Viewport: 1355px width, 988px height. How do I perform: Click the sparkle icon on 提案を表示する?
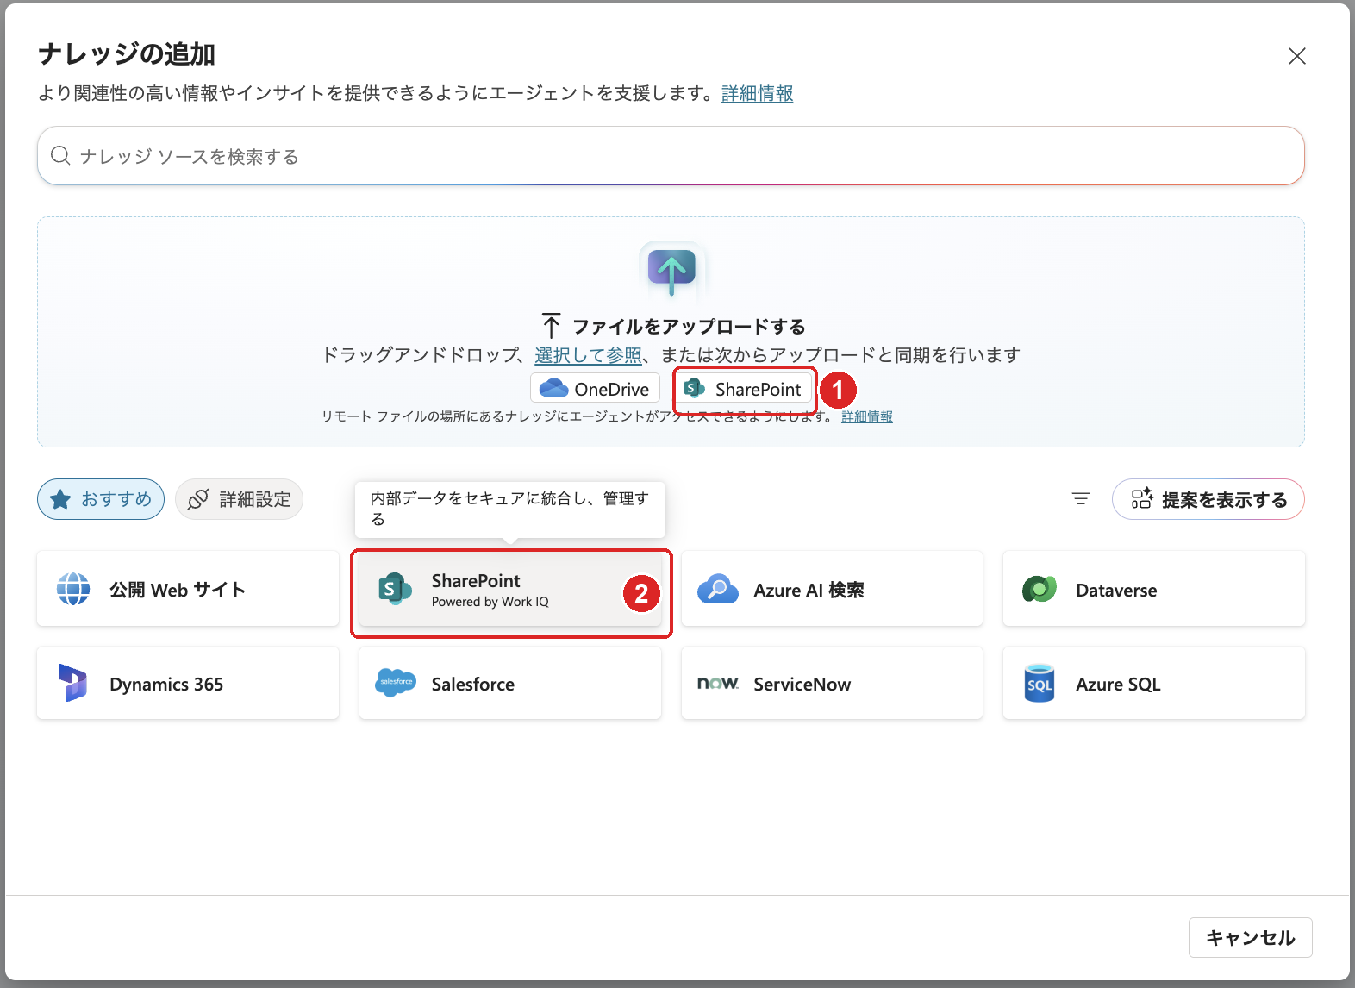1142,498
